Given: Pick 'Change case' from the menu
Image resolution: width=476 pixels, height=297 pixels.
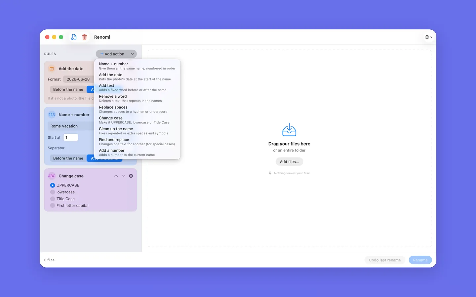Looking at the screenshot, I should (x=137, y=120).
